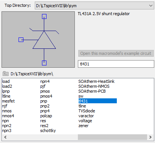Click the tl431 symbol preview

click(38, 40)
